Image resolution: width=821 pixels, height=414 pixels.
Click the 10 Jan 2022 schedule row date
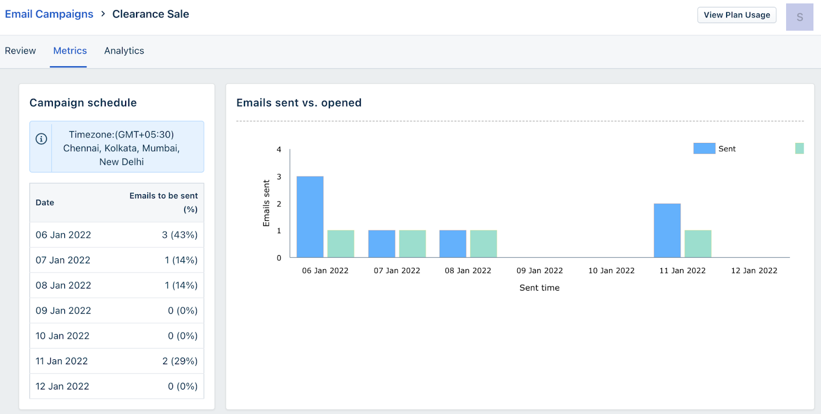[x=62, y=336]
